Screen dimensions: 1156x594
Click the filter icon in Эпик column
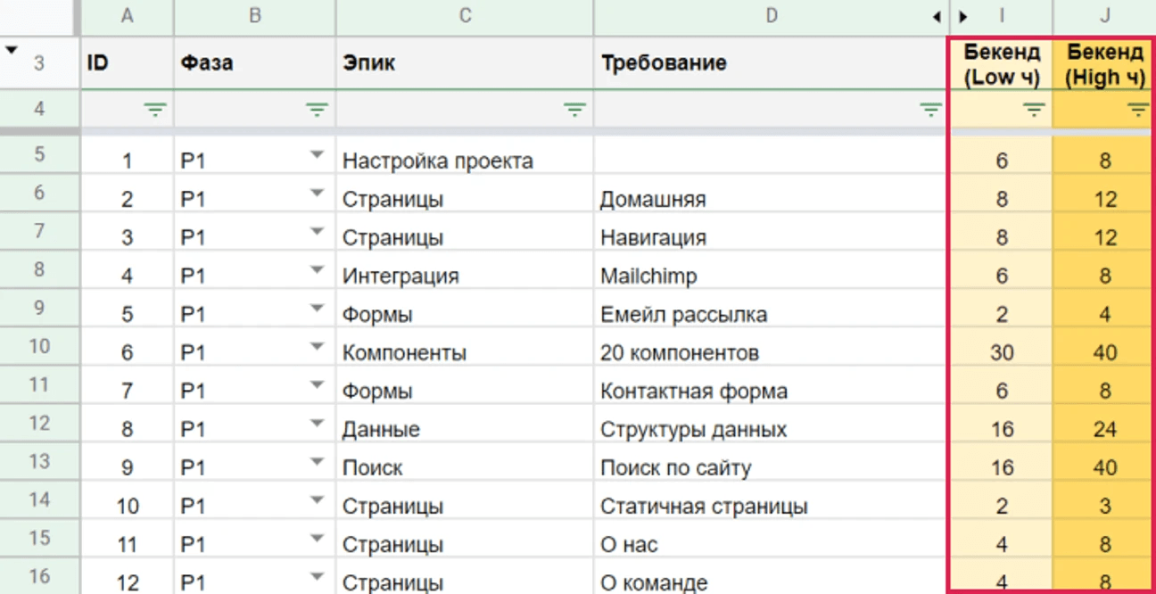[x=575, y=111]
